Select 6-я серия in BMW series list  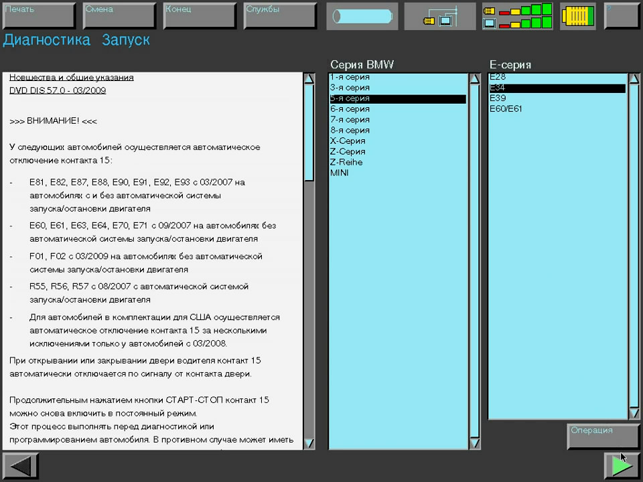[x=398, y=109]
